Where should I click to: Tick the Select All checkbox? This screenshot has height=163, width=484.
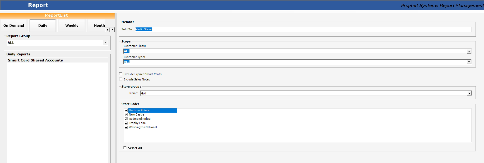tap(125, 148)
